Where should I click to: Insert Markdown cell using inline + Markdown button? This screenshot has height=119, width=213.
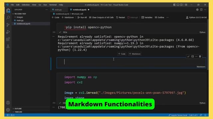point(135,54)
